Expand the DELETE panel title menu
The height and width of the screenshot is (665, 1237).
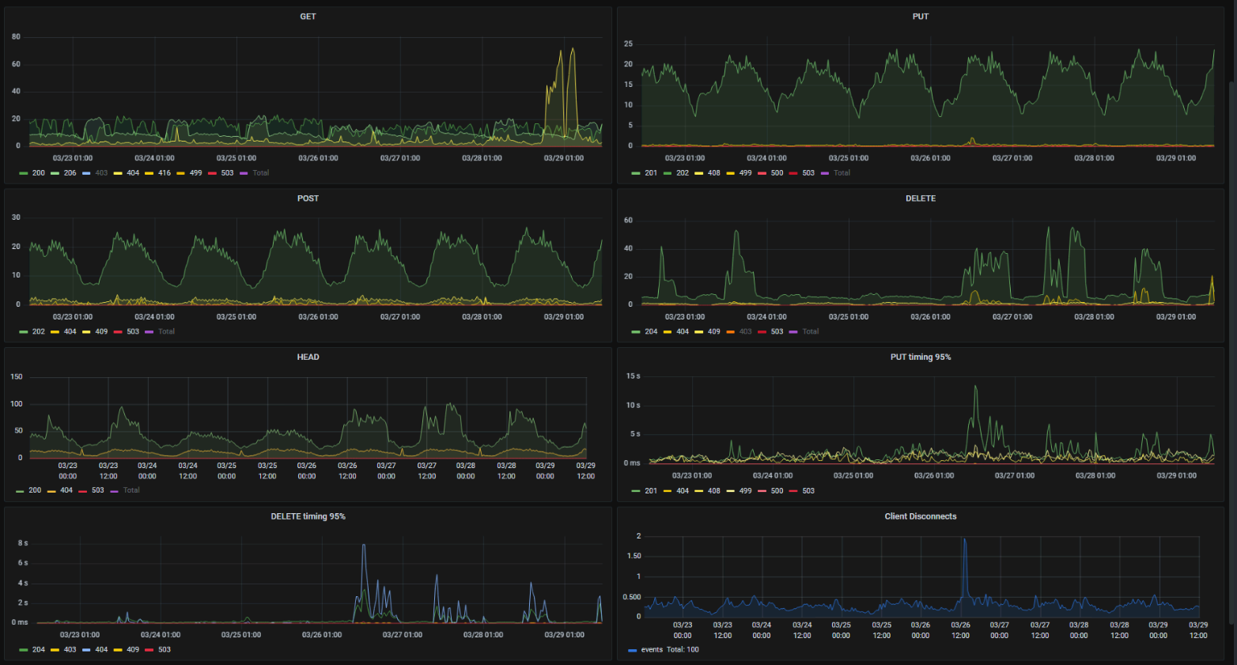coord(921,198)
